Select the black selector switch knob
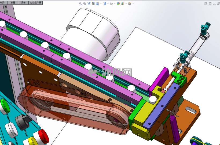 (x=24, y=122)
